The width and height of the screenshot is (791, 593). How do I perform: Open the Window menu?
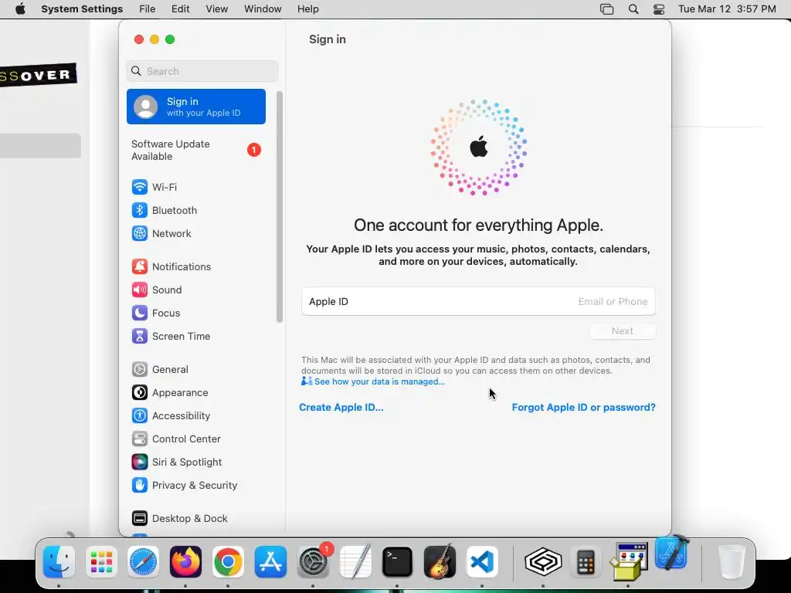pos(263,9)
